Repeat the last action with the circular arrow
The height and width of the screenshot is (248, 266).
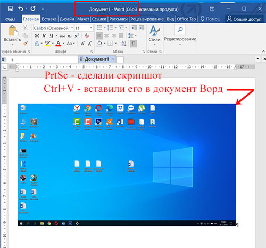(33, 8)
